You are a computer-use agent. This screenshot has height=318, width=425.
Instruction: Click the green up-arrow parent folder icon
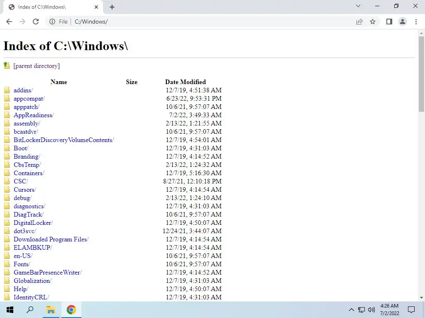pos(7,65)
